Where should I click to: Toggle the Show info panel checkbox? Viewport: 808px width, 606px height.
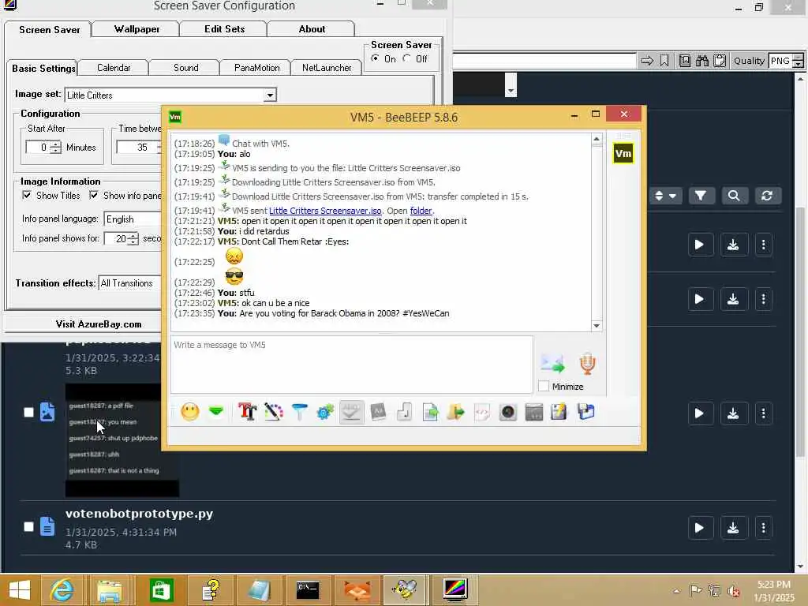[x=94, y=195]
